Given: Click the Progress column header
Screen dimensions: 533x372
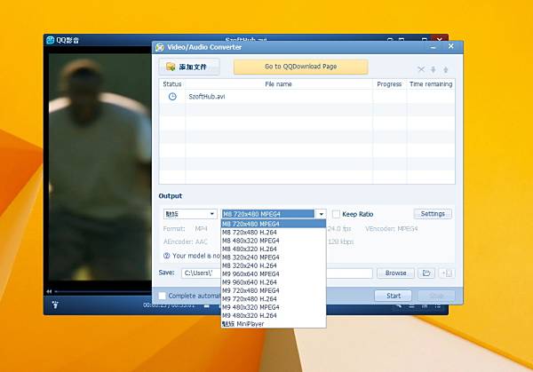Looking at the screenshot, I should [389, 84].
